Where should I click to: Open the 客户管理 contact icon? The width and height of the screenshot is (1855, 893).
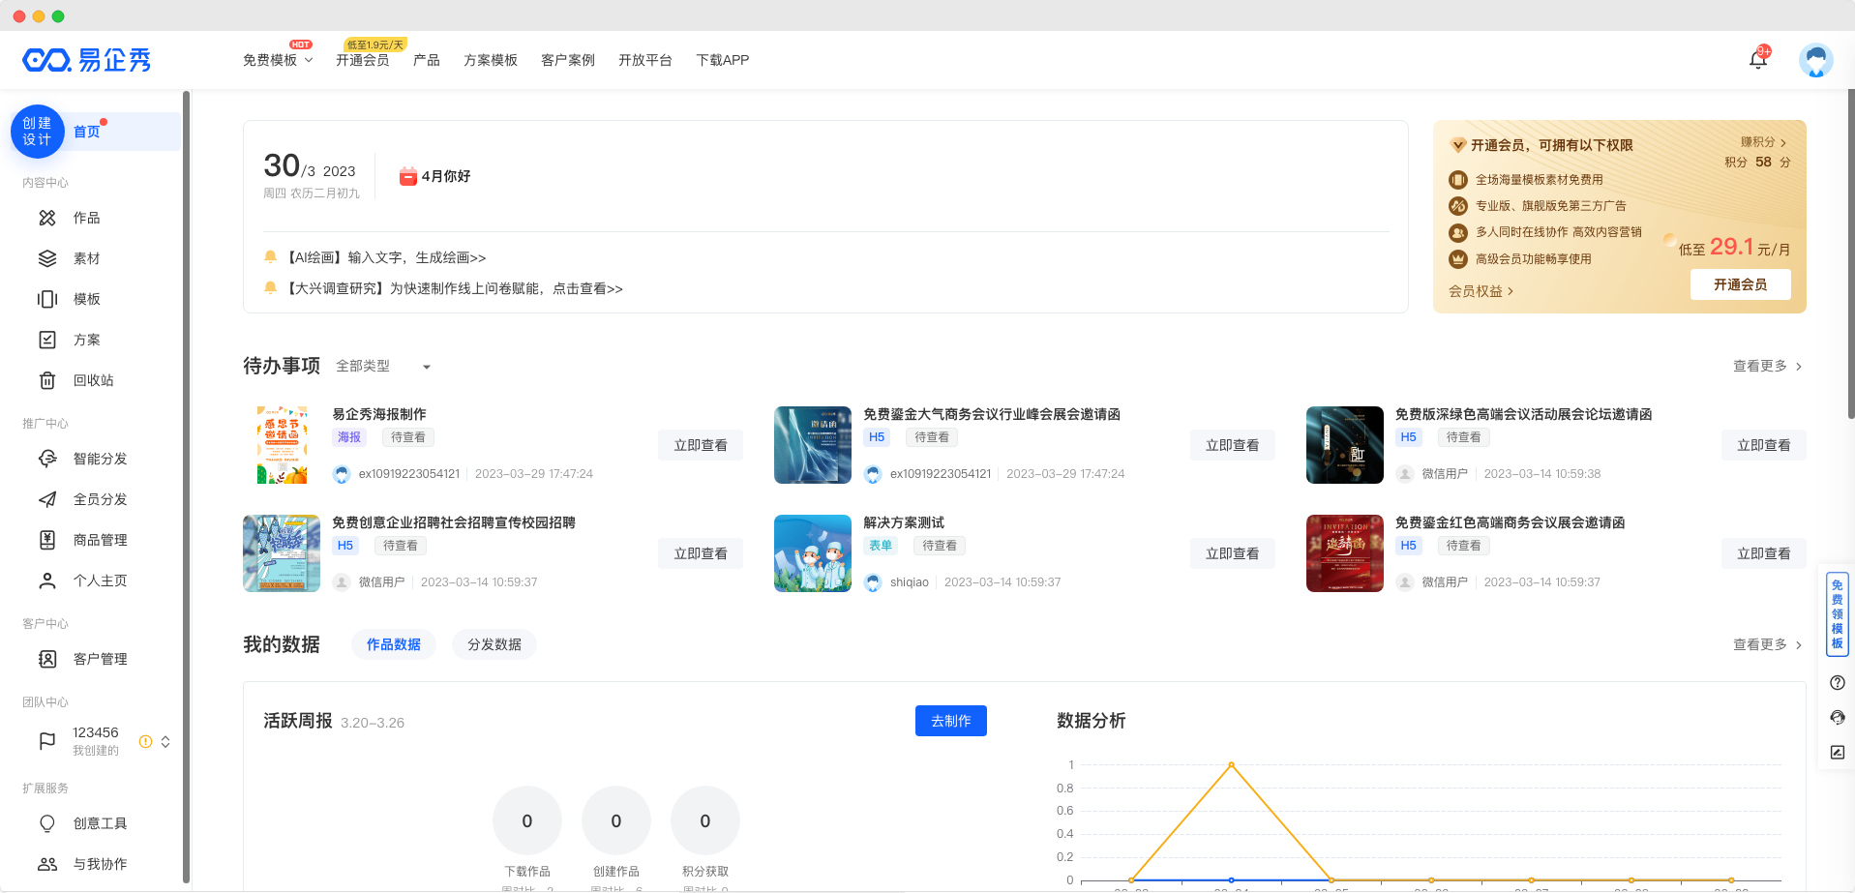click(x=47, y=660)
